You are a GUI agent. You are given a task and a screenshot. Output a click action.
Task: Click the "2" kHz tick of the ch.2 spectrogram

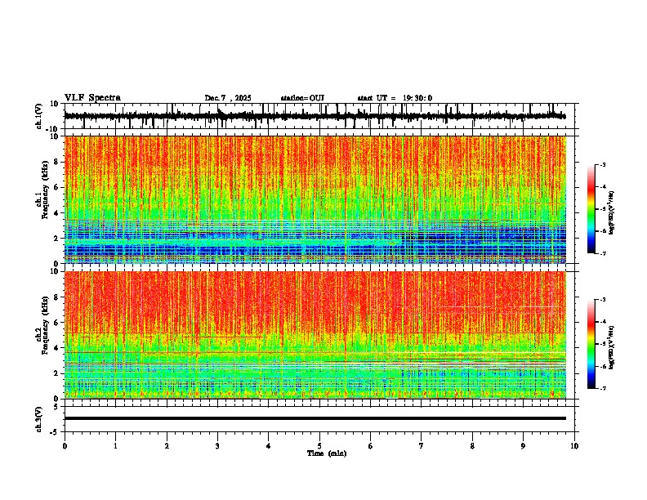tap(57, 373)
